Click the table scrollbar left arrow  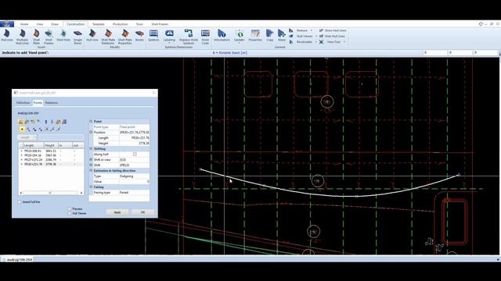21,193
